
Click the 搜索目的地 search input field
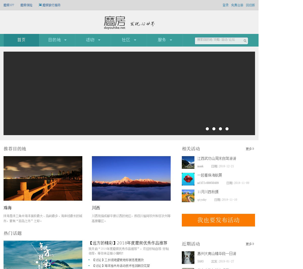(x=218, y=40)
